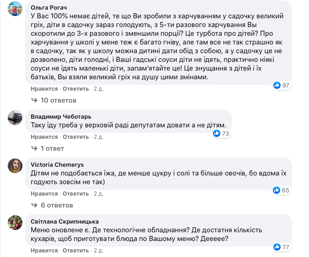Click Ответить under Світлана Скрипницька's comment
This screenshot has width=309, height=257.
point(75,251)
